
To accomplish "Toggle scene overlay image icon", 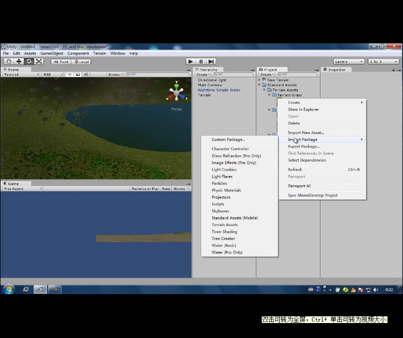I will (x=78, y=74).
